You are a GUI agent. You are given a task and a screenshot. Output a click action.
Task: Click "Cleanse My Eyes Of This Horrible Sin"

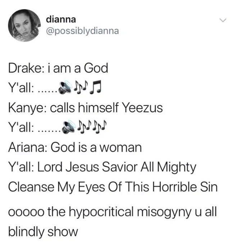click(x=113, y=187)
